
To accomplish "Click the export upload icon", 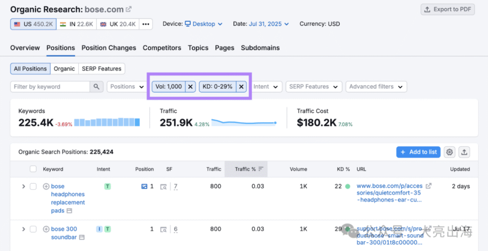I will 464,152.
